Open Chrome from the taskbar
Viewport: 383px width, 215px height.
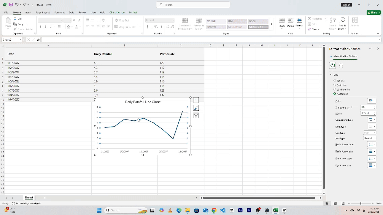click(x=214, y=210)
